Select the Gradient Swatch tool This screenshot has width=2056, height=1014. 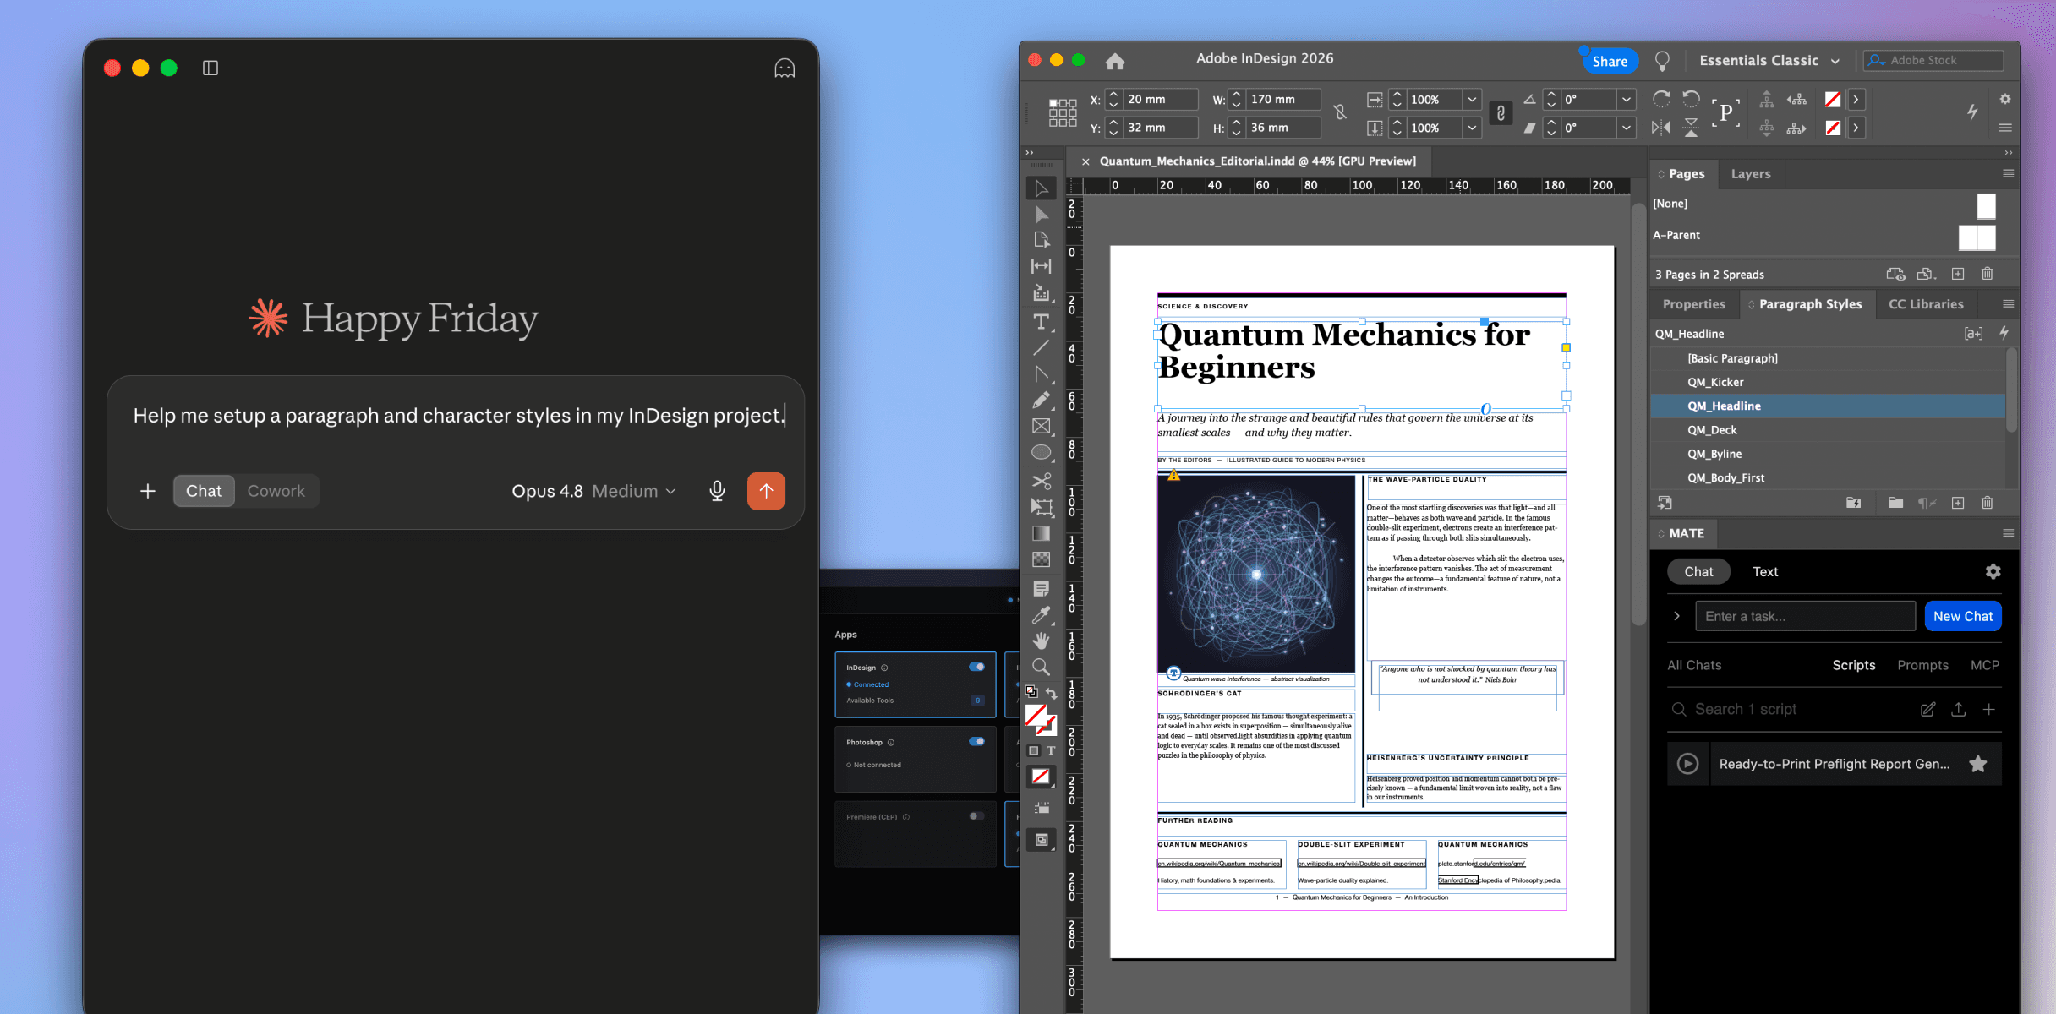pos(1042,533)
